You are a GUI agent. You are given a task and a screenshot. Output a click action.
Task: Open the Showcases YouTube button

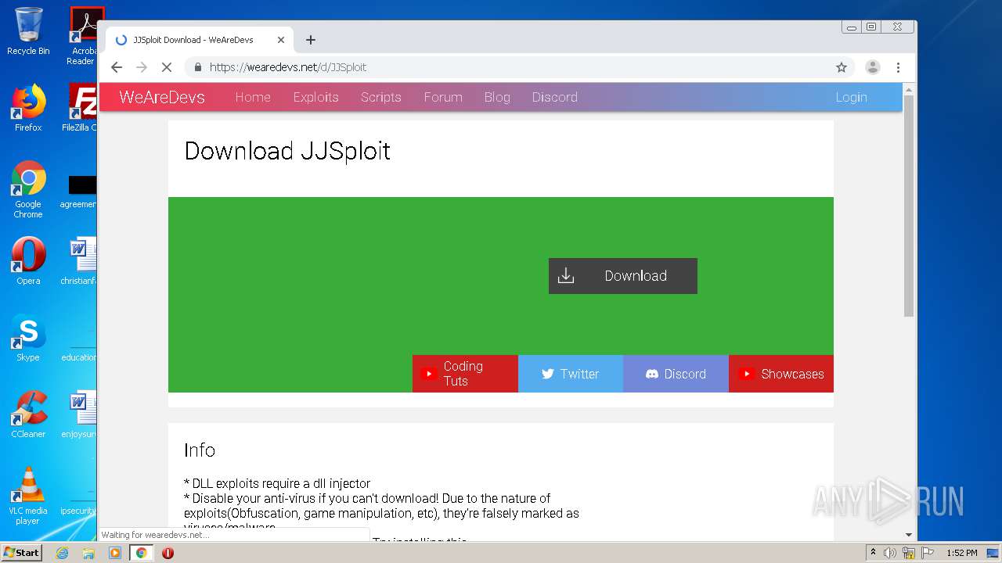pos(781,374)
